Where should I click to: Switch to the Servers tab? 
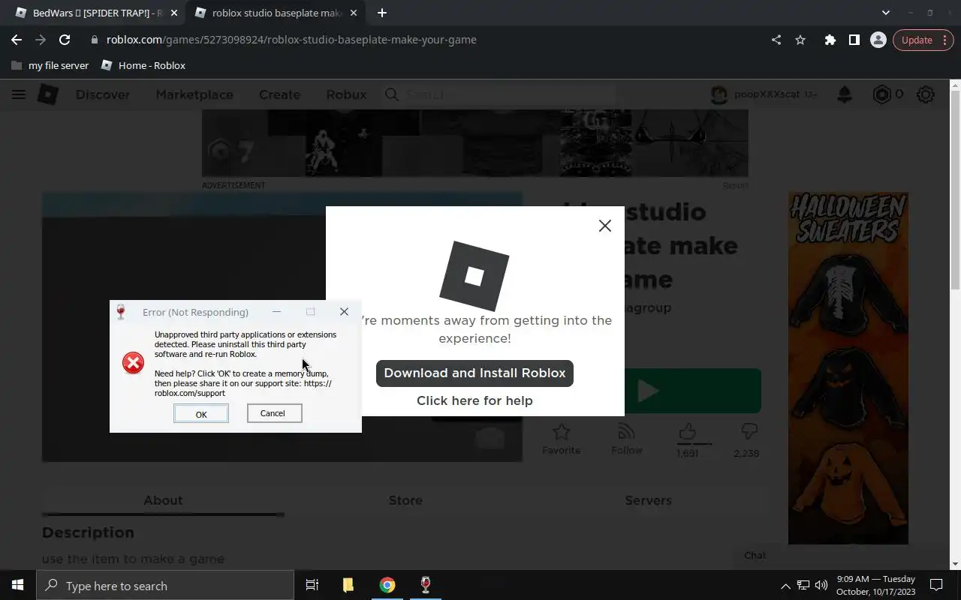(x=648, y=500)
